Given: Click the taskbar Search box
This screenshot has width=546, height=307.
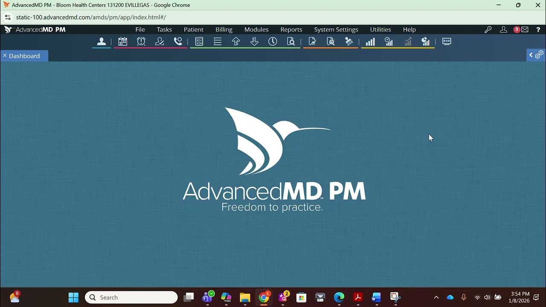Looking at the screenshot, I should tap(131, 297).
